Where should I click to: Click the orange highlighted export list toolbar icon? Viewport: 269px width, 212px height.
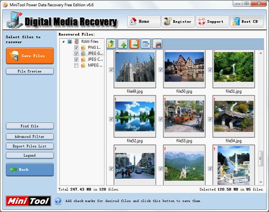pos(134,44)
